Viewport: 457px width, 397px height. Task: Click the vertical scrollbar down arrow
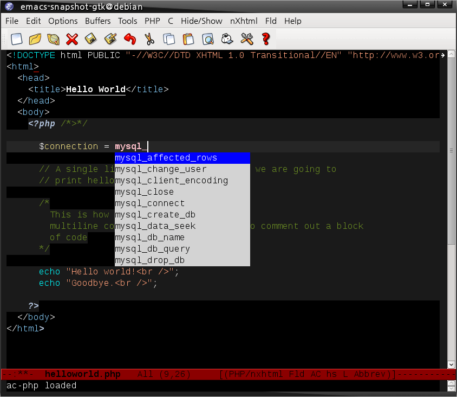[x=451, y=364]
